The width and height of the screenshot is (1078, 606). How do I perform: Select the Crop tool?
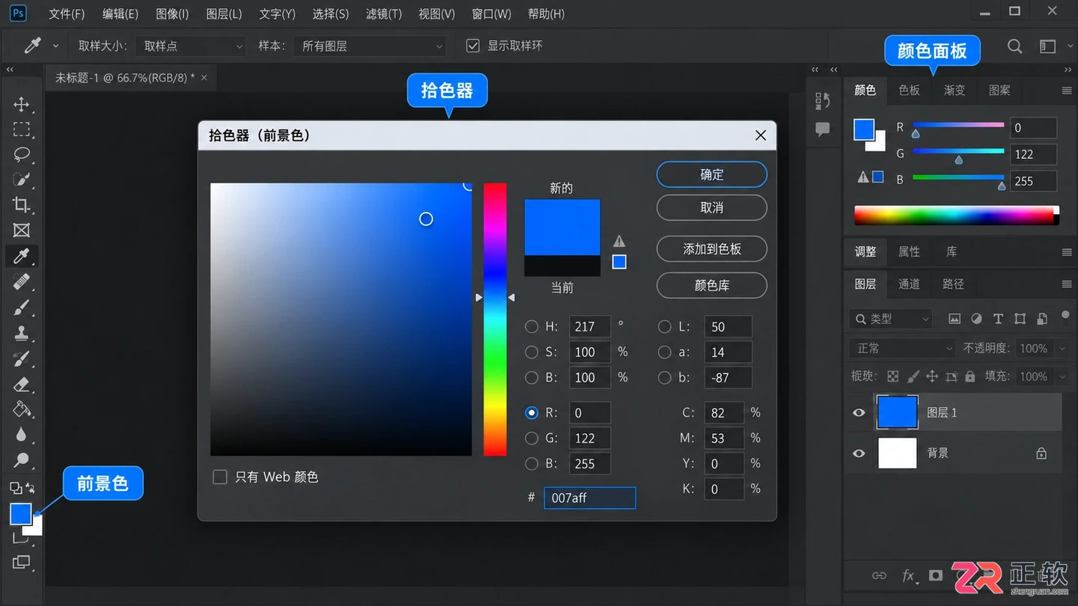pyautogui.click(x=22, y=205)
